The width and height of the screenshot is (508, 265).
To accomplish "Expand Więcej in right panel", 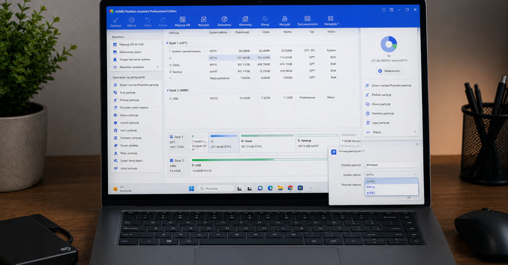I will point(390,132).
